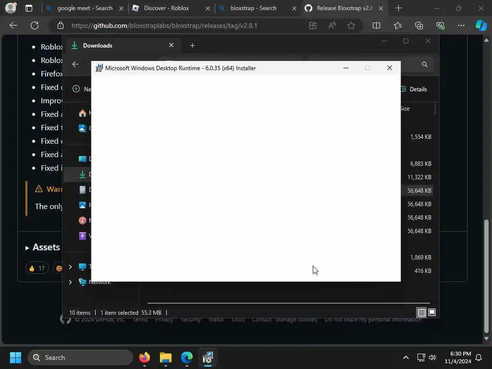Close the Desktop Runtime installer window
This screenshot has width=492, height=369.
(x=389, y=68)
